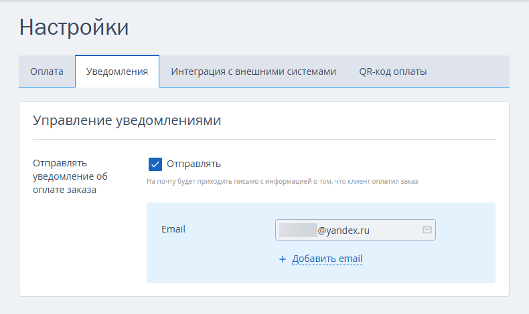The height and width of the screenshot is (314, 529).
Task: Click the plus icon beside Добавить email
Action: click(x=283, y=259)
